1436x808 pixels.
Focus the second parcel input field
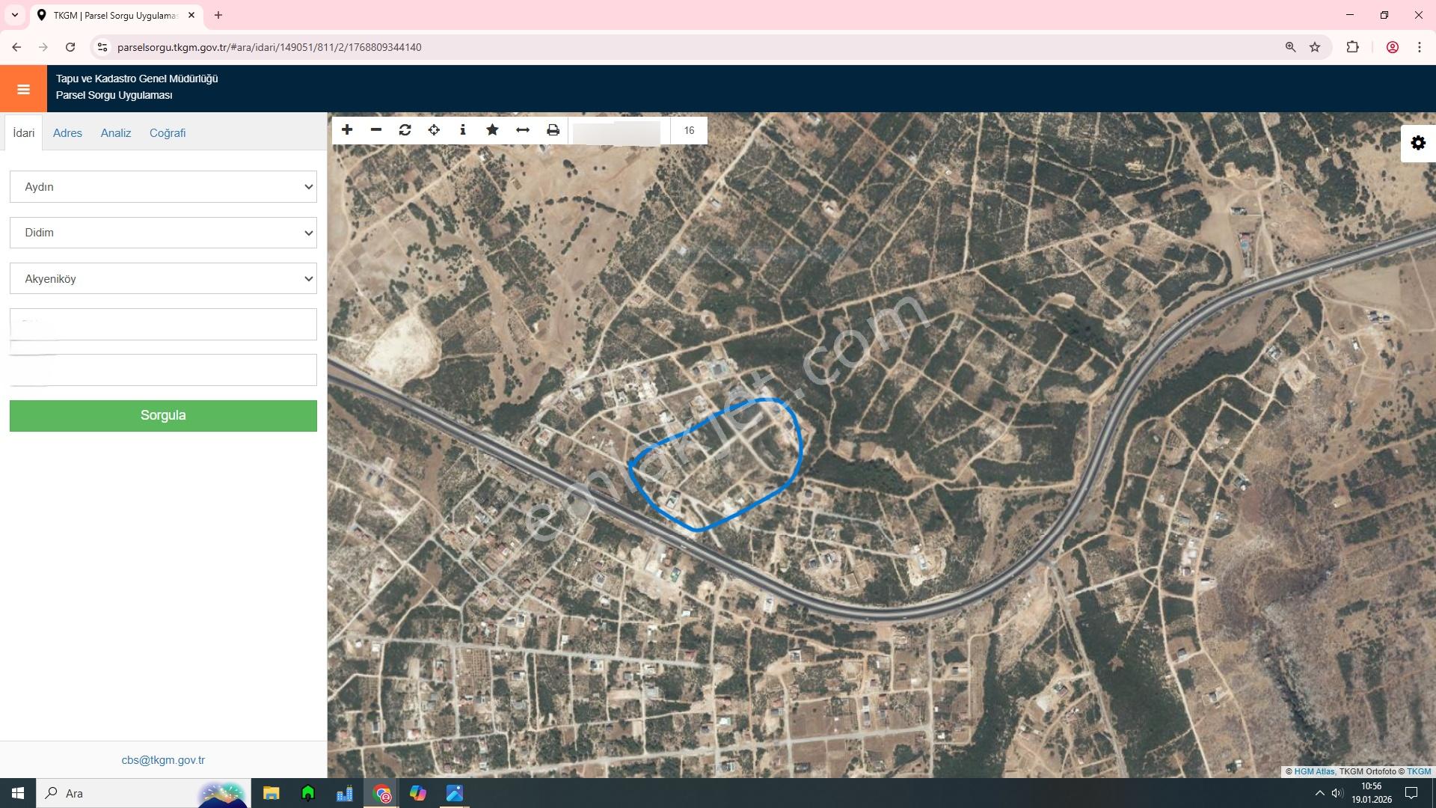pos(163,370)
